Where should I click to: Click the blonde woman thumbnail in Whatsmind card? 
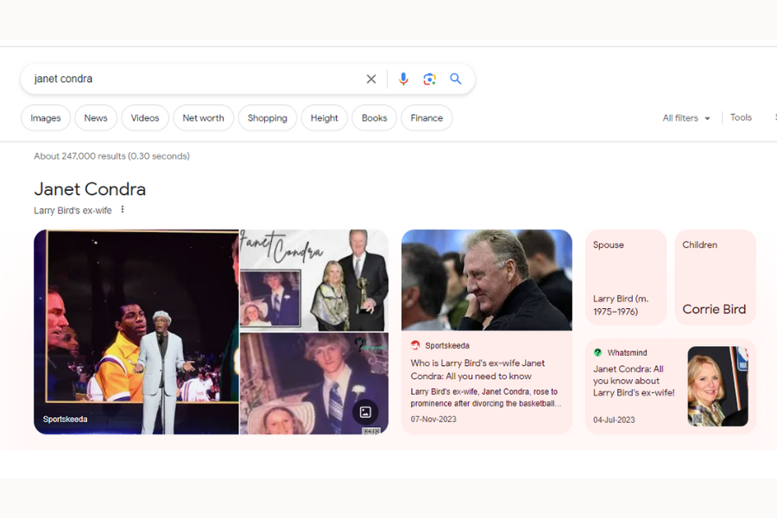coord(717,386)
